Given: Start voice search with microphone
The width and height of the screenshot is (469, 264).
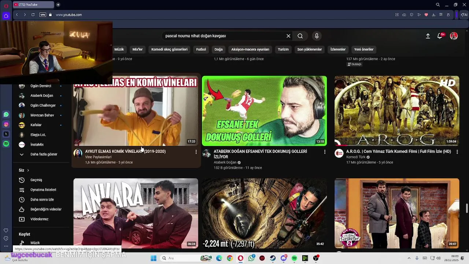Looking at the screenshot, I should tap(317, 36).
